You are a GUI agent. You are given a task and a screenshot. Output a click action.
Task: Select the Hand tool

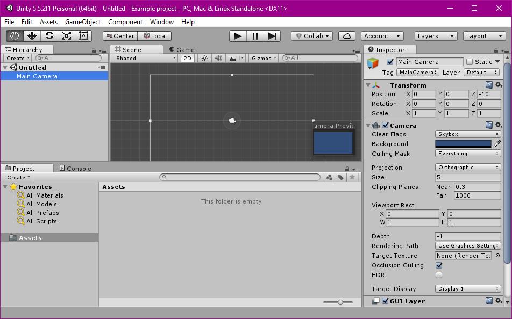tap(15, 36)
